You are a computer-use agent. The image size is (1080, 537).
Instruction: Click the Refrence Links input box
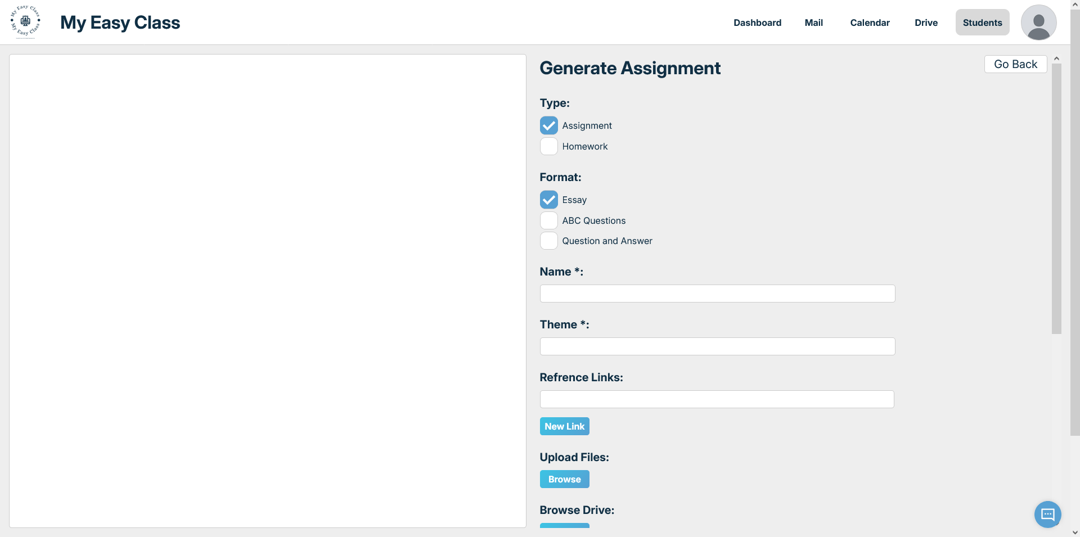pos(717,399)
